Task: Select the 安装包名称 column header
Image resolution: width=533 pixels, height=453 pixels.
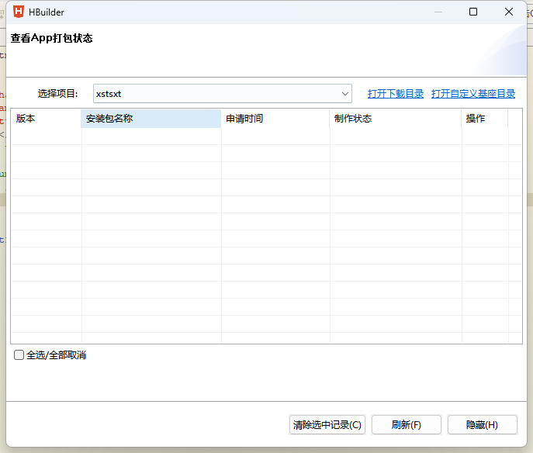Action: (x=151, y=119)
